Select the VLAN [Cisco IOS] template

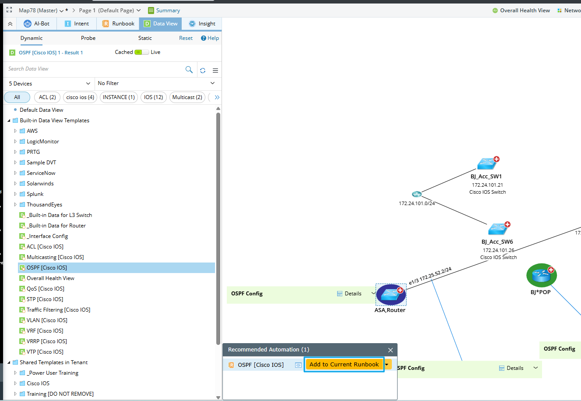(x=47, y=320)
